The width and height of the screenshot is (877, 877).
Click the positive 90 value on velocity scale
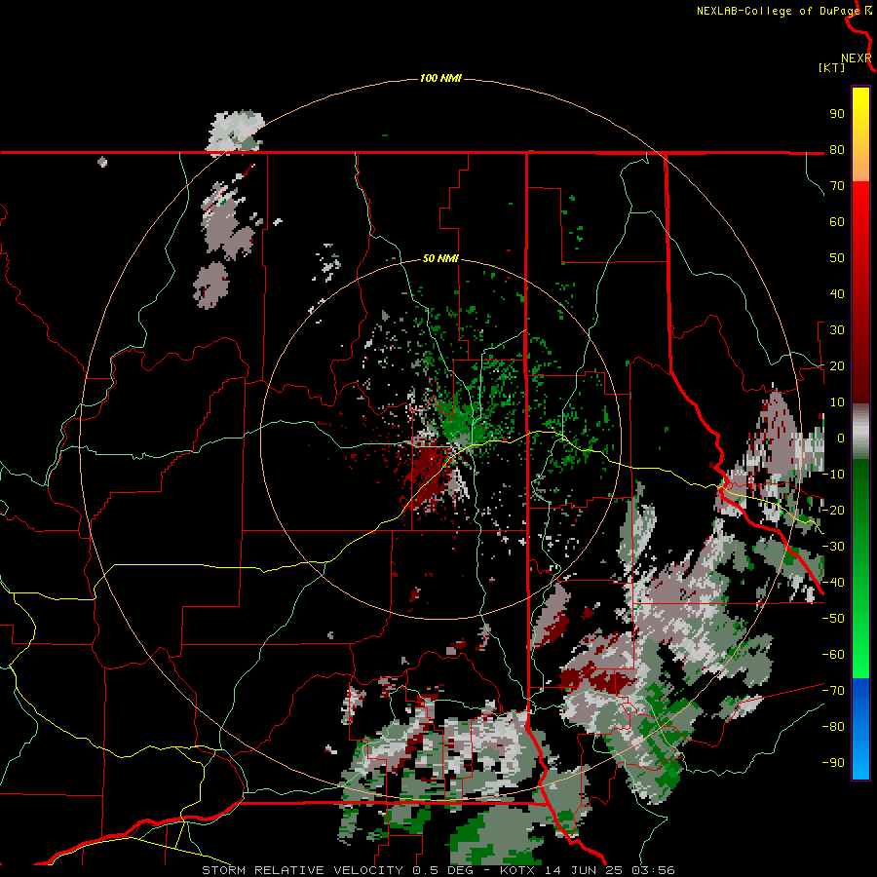point(837,114)
